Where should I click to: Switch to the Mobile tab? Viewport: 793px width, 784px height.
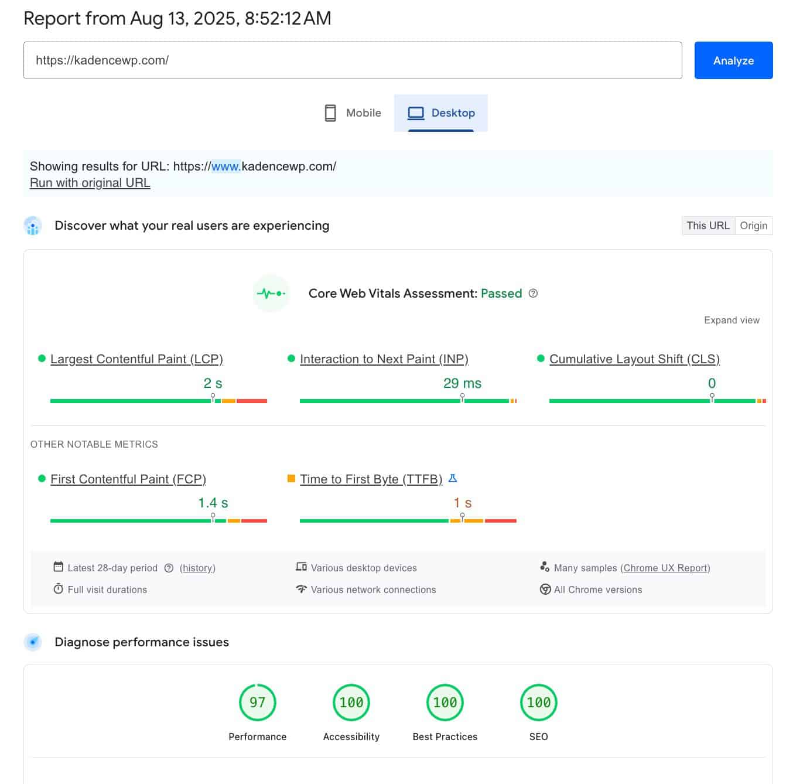click(x=353, y=113)
